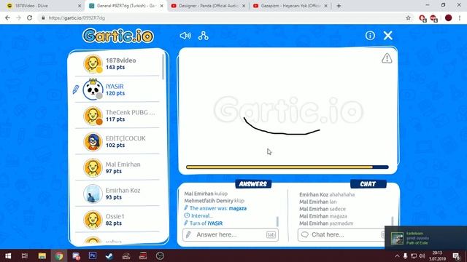This screenshot has width=467, height=262.
Task: Click the Gartic.io logo
Action: [x=118, y=36]
